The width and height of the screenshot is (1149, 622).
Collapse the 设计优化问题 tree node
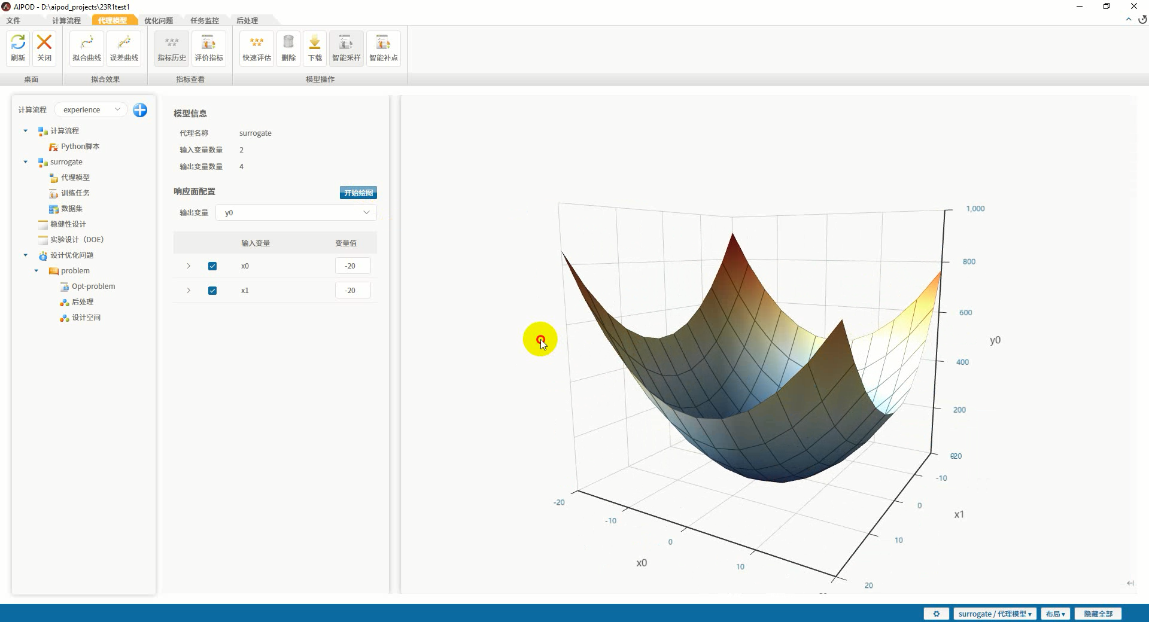(26, 255)
